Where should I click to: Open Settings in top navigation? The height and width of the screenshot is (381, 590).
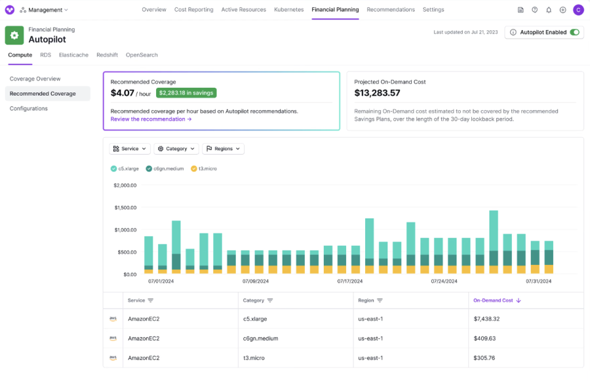[433, 10]
